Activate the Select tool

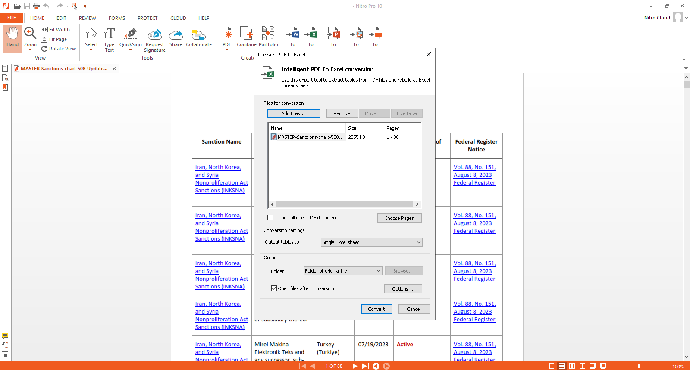(x=91, y=37)
